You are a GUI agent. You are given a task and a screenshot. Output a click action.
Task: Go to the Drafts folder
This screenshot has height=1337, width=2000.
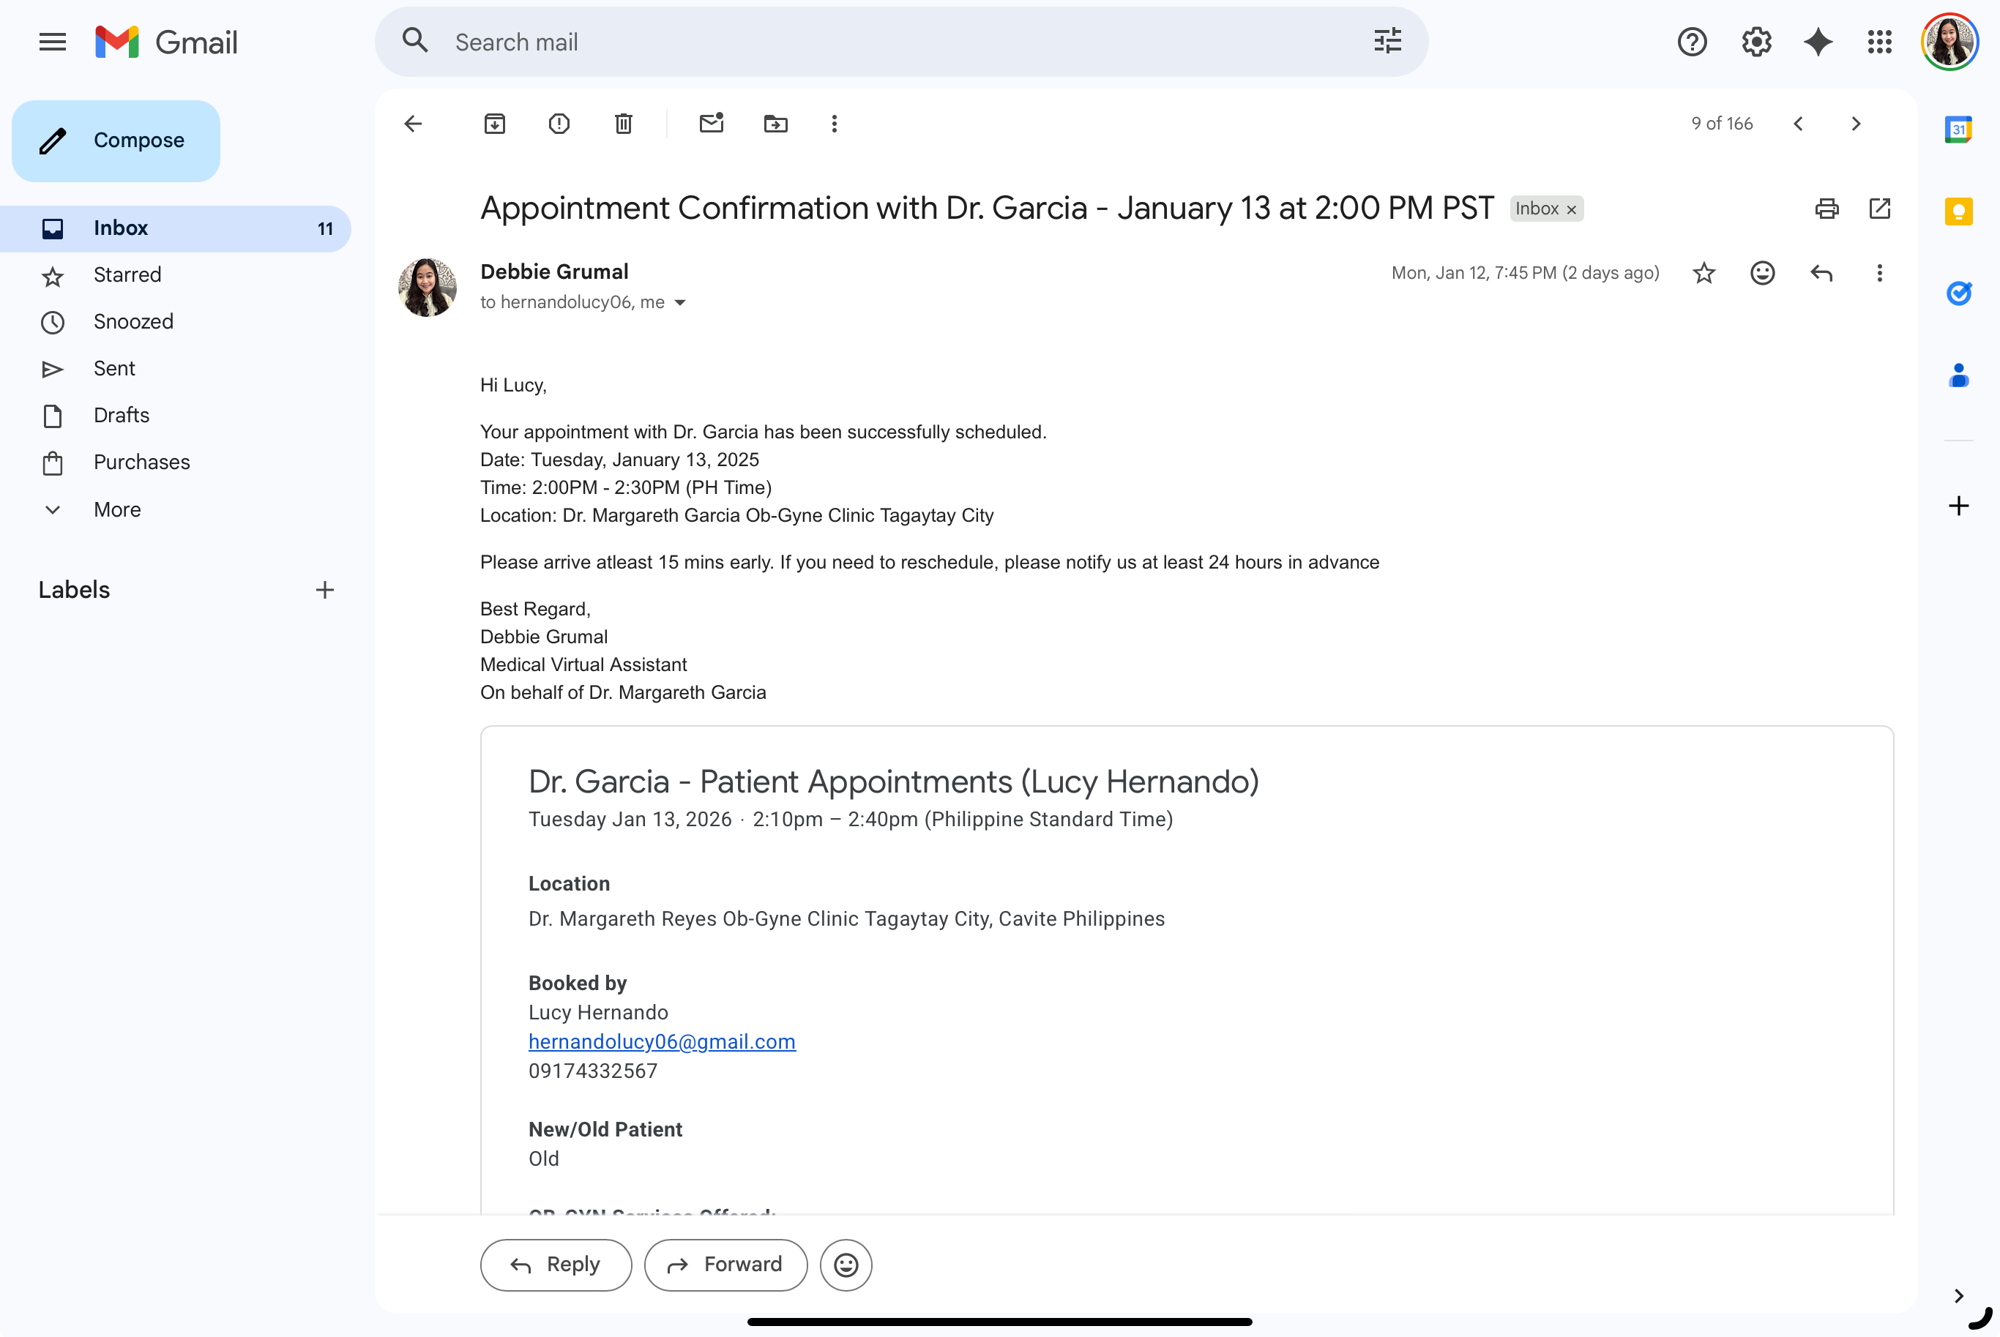pos(121,415)
